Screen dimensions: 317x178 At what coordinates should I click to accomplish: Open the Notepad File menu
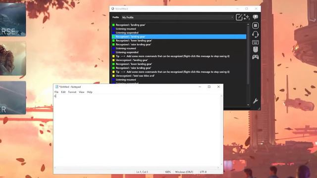pos(56,92)
